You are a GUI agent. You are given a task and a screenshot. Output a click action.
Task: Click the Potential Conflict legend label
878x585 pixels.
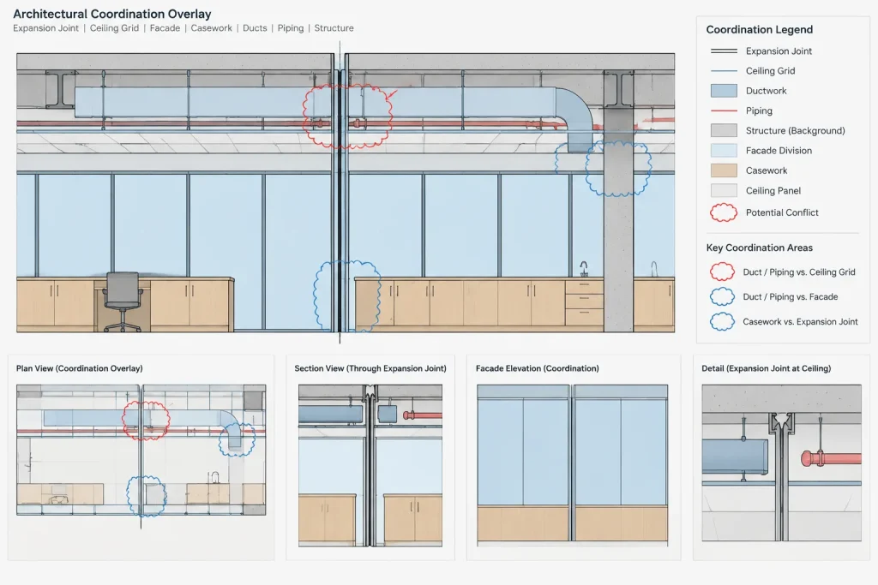(x=782, y=212)
